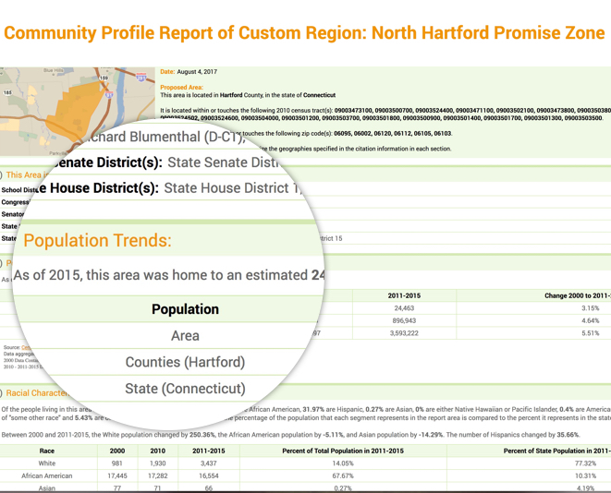Viewport: 611px width, 493px height.
Task: Click the 'State House District 1' value
Action: coord(233,188)
